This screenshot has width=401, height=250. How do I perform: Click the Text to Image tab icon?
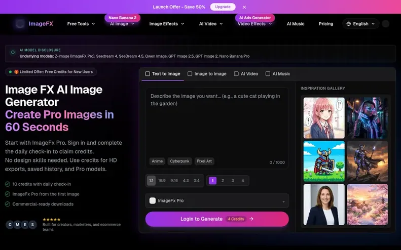pos(148,74)
